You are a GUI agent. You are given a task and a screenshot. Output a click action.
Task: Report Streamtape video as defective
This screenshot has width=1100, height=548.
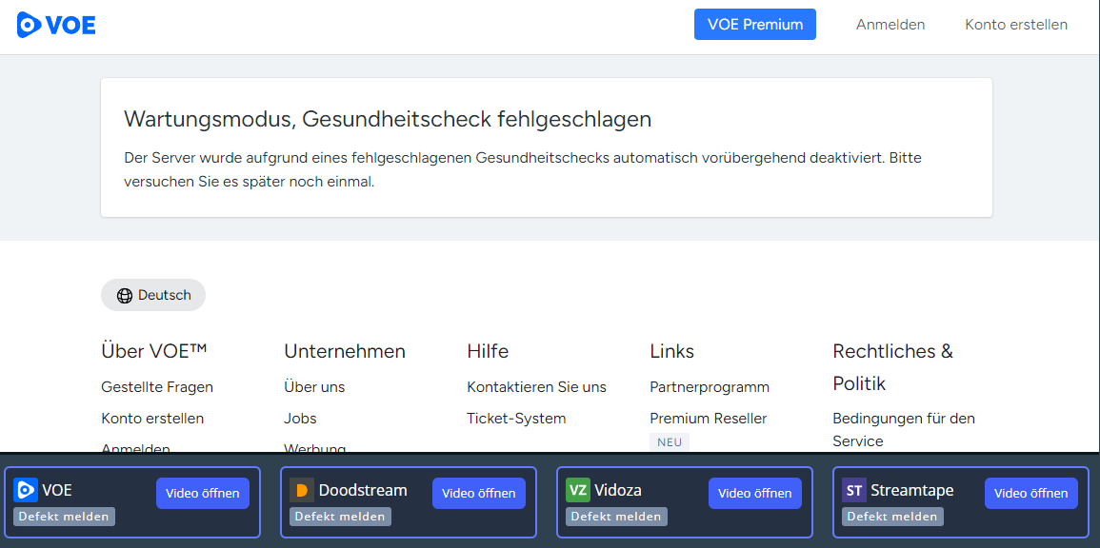pyautogui.click(x=892, y=517)
